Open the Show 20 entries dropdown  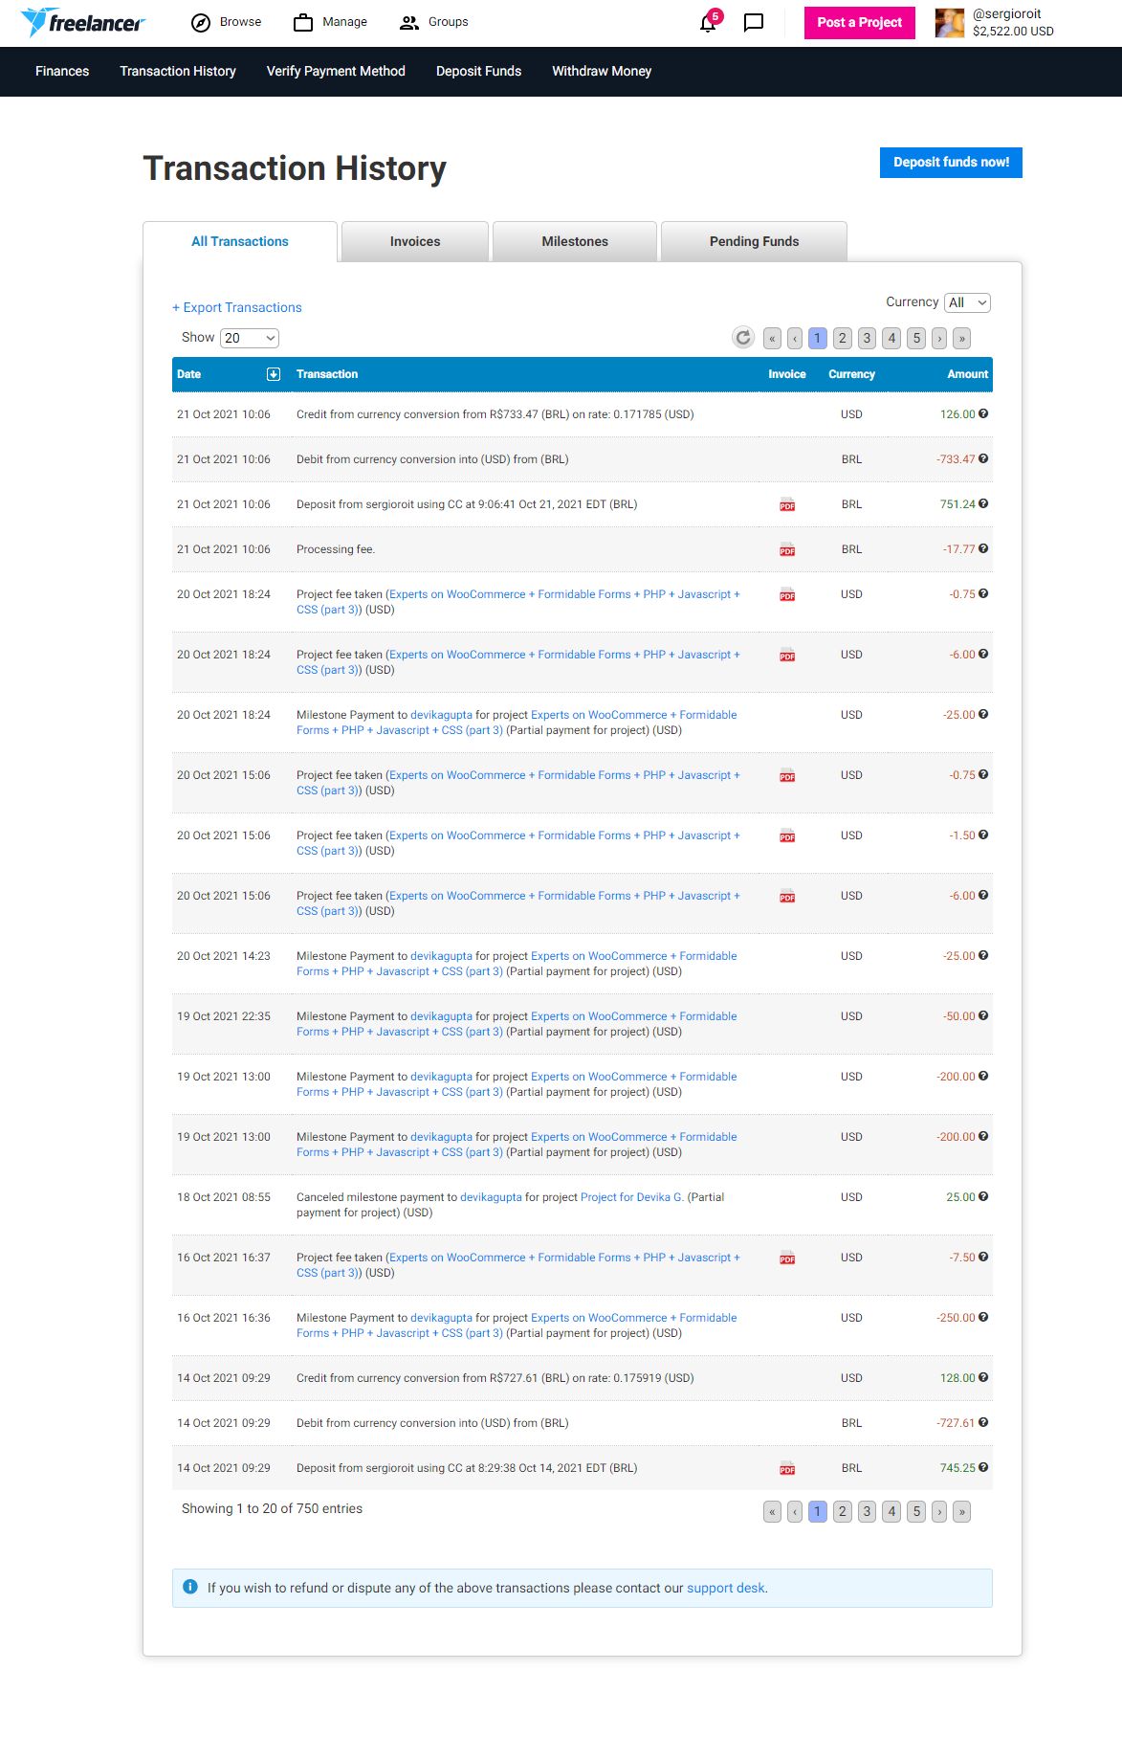[250, 338]
